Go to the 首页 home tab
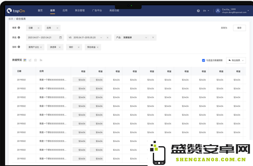This screenshot has height=166, width=253. (40, 11)
